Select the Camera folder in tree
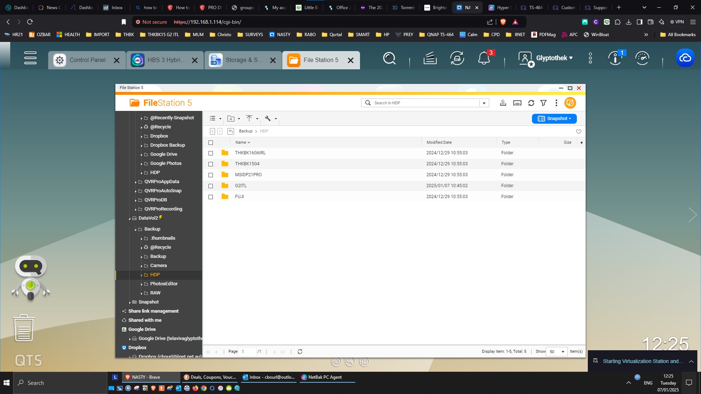Image resolution: width=701 pixels, height=394 pixels. coord(158,266)
